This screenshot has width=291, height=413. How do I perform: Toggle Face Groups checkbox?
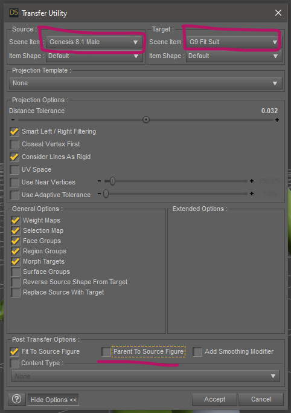point(16,241)
